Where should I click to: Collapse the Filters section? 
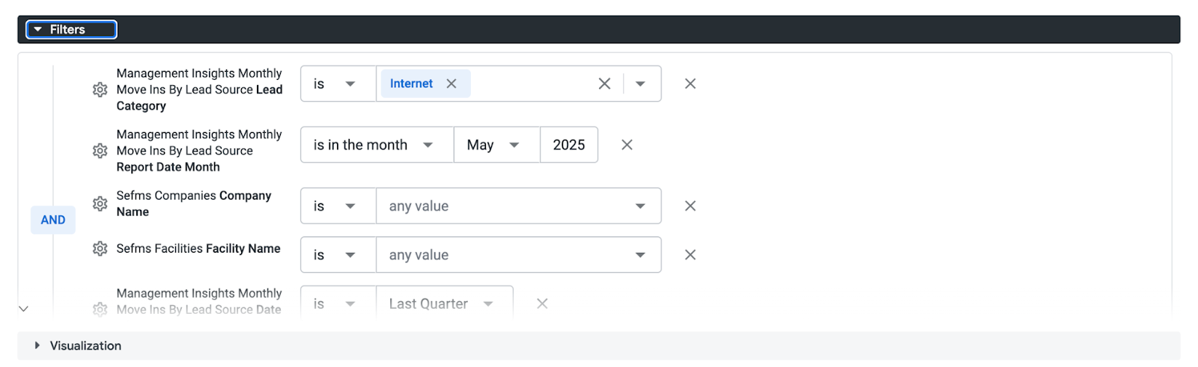pos(71,30)
